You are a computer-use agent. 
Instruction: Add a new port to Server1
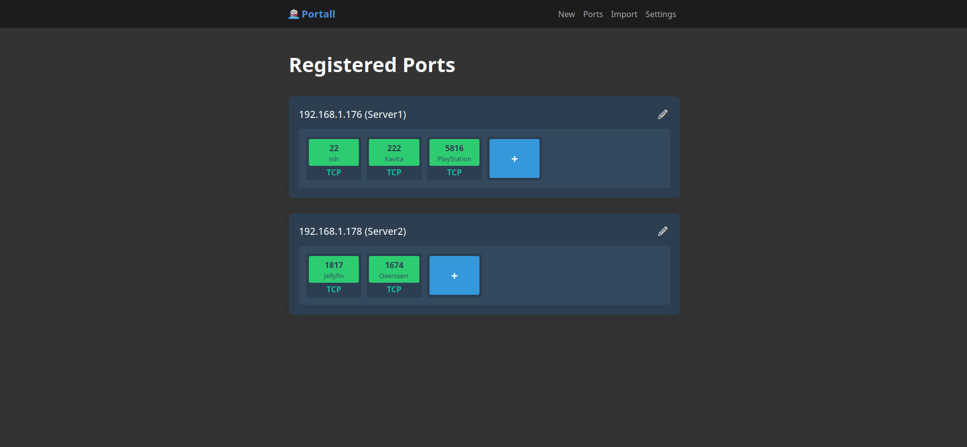(514, 159)
